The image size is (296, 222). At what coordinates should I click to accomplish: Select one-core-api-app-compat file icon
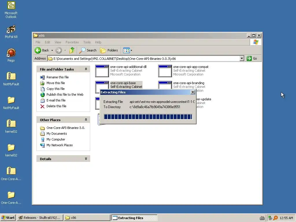pos(165,71)
